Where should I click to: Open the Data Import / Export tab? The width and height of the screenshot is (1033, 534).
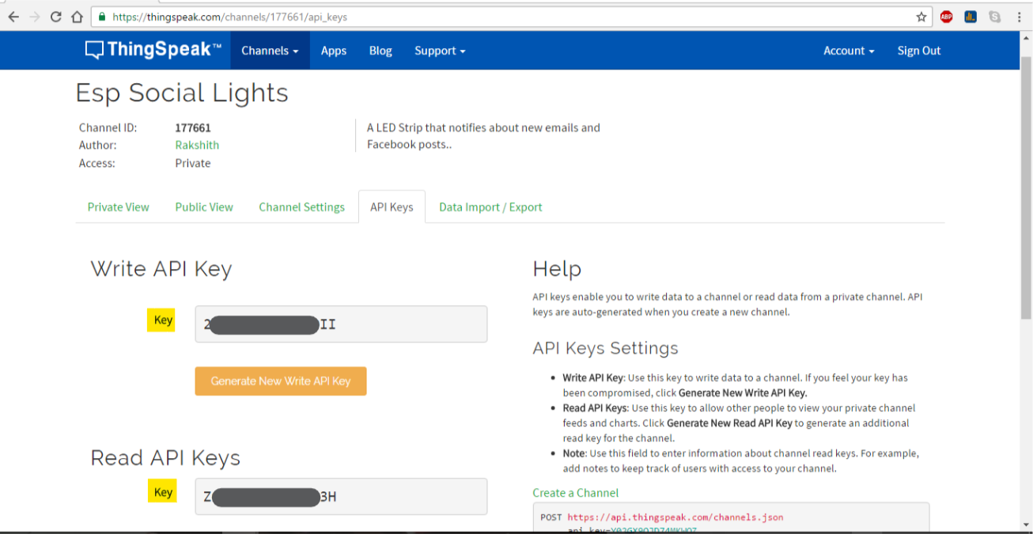(490, 207)
